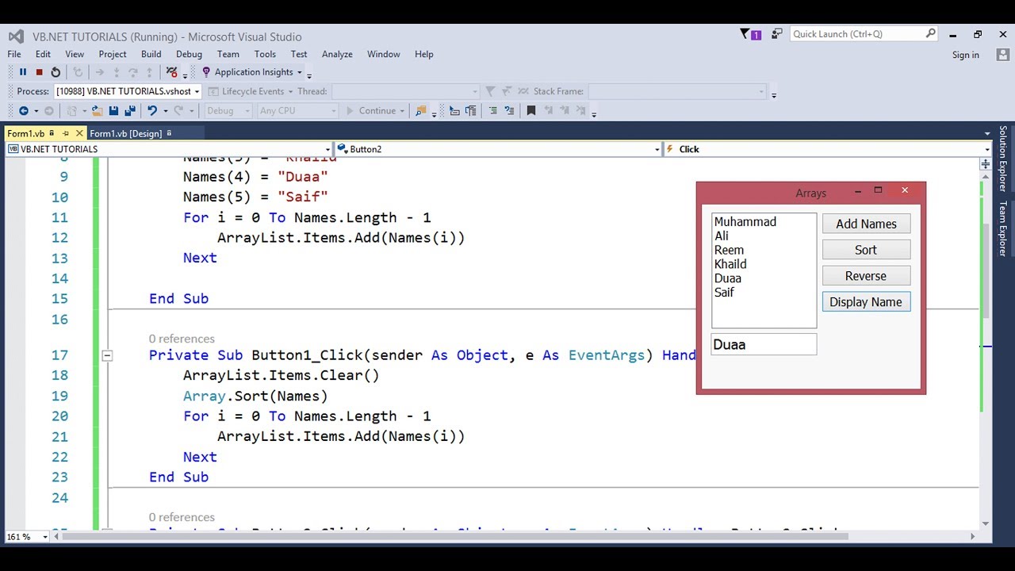Image resolution: width=1015 pixels, height=571 pixels.
Task: Open the Application Insights lightbulb icon
Action: [206, 72]
